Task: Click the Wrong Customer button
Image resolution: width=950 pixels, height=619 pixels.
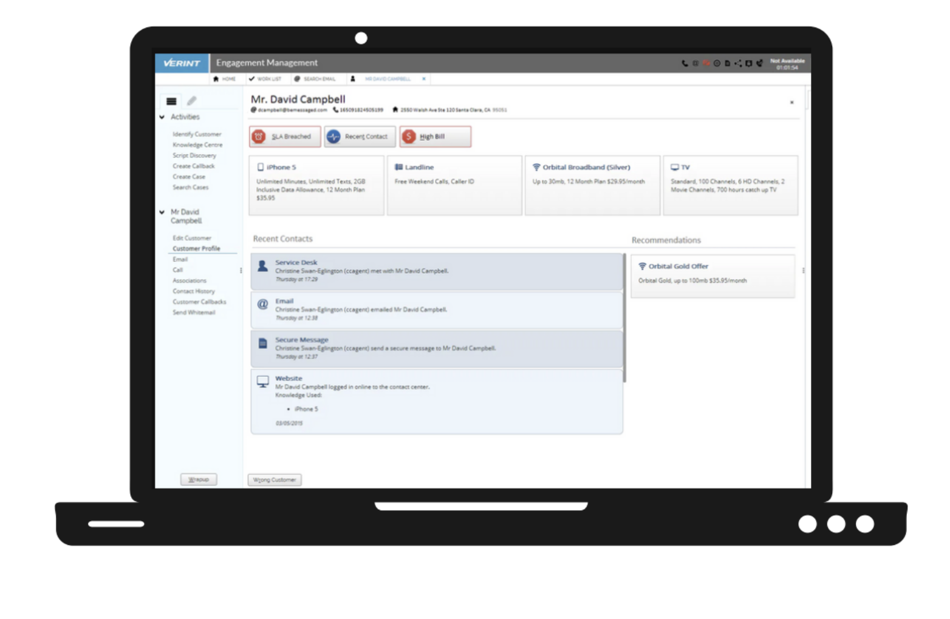Action: pos(275,480)
